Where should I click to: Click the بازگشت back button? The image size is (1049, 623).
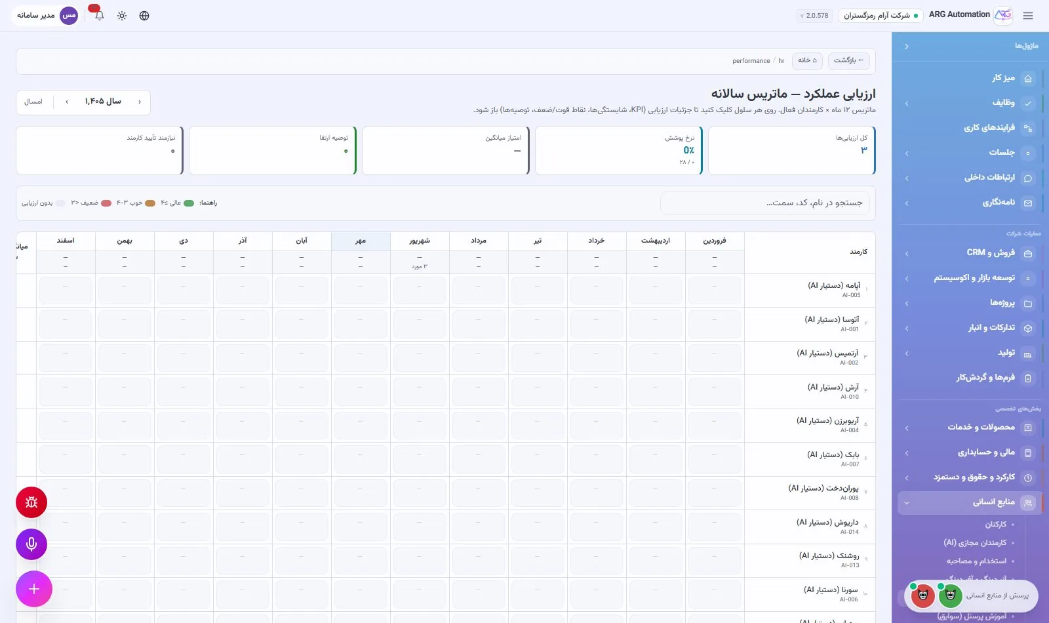[849, 60]
